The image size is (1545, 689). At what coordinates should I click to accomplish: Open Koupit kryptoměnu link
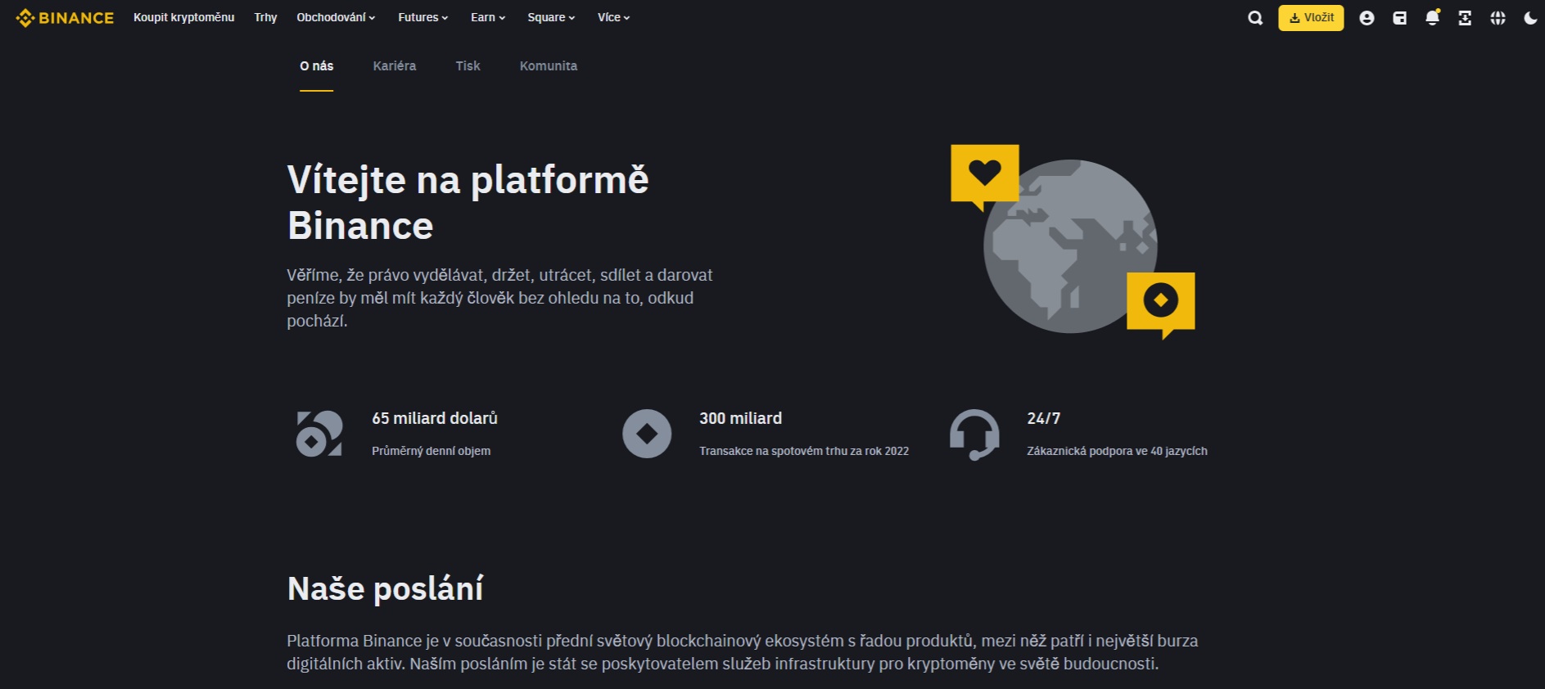(183, 17)
